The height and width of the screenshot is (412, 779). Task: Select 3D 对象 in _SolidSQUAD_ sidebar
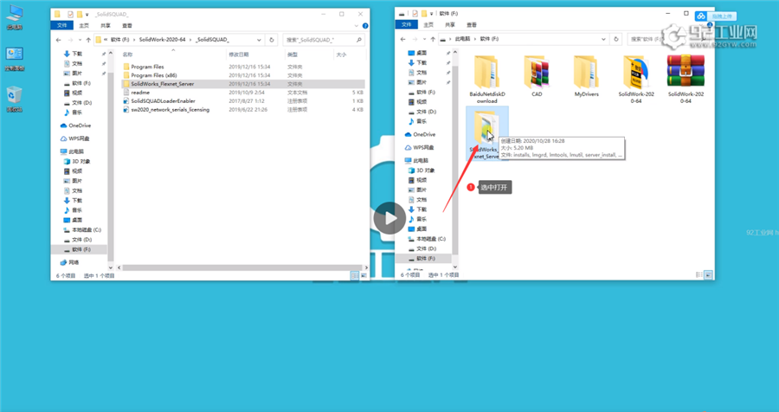tap(78, 162)
